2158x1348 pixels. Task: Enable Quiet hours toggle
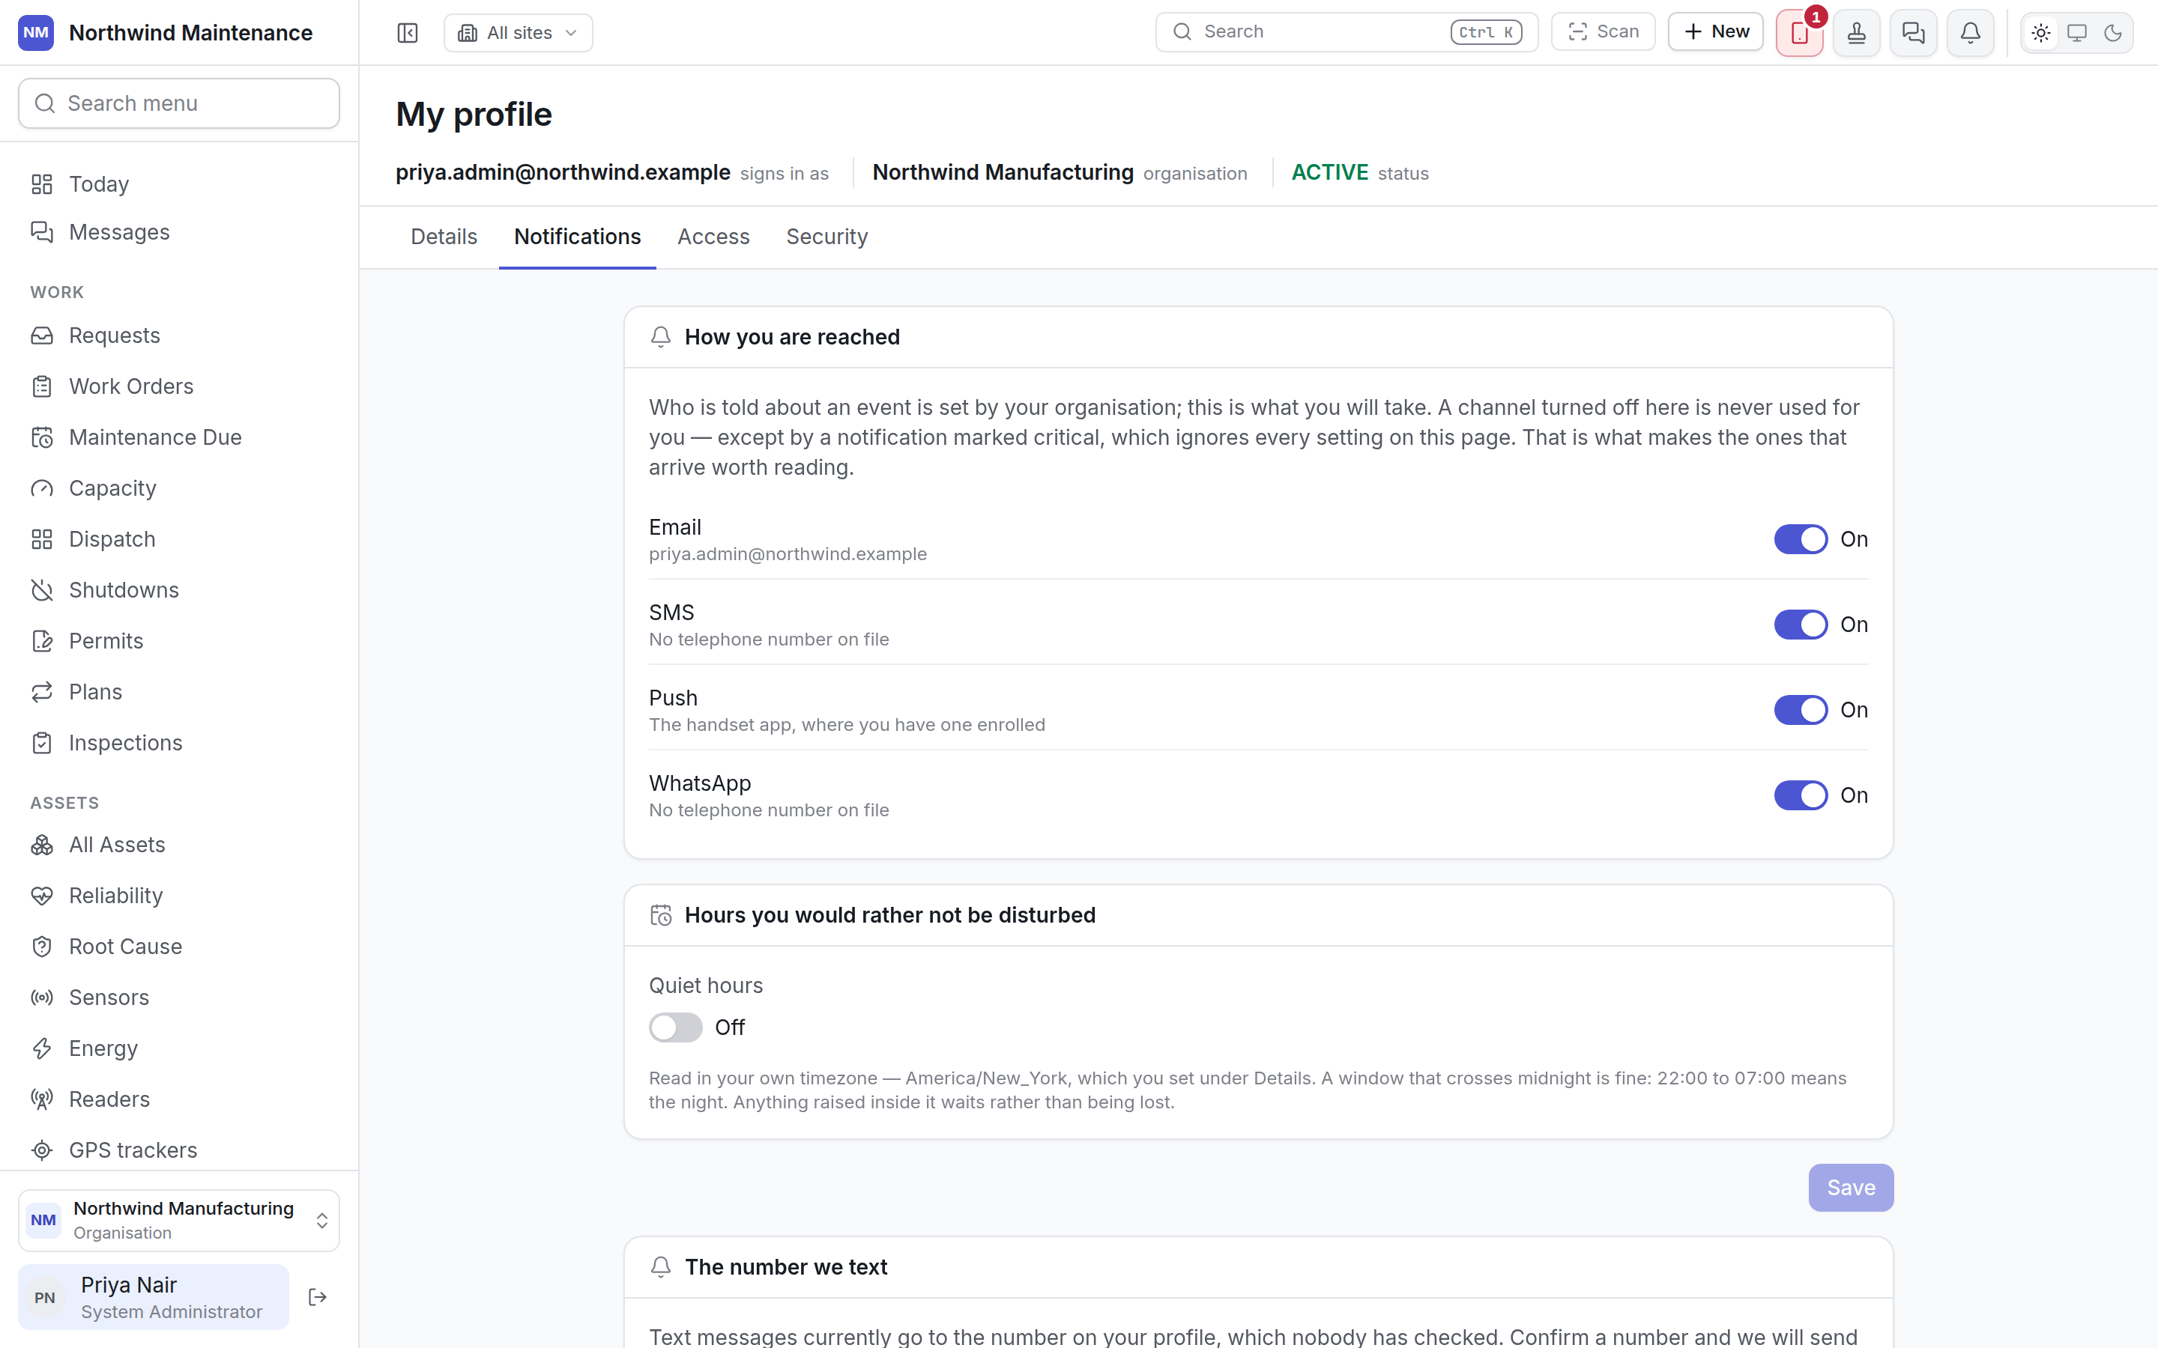coord(676,1028)
